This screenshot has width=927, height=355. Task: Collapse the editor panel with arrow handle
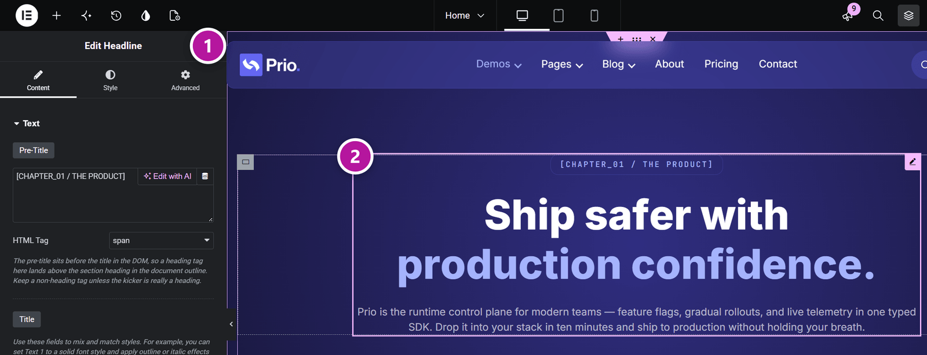231,324
